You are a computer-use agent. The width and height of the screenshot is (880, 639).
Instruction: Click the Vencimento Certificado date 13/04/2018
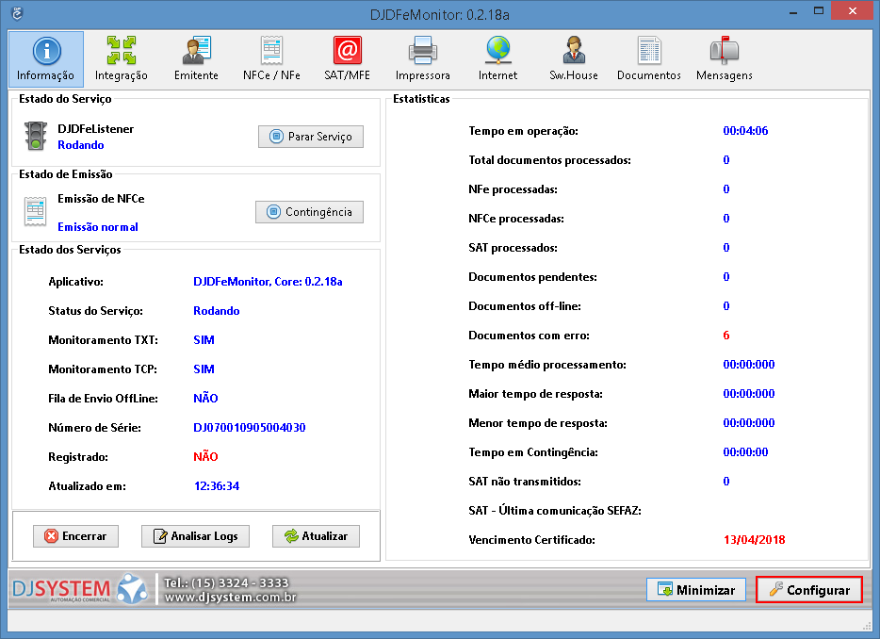[x=755, y=540]
